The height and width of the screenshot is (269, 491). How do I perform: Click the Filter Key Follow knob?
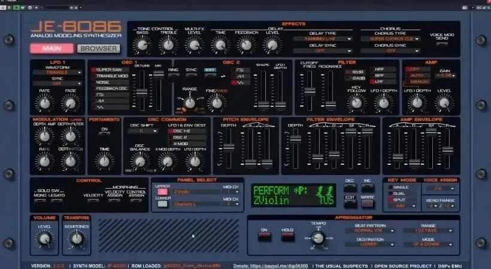tap(356, 103)
